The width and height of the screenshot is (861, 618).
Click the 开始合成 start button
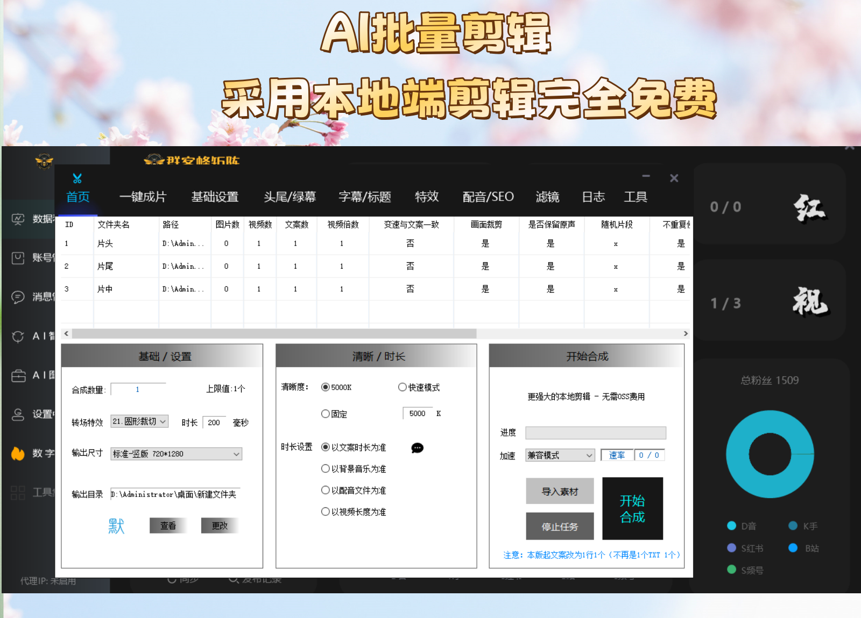point(632,508)
